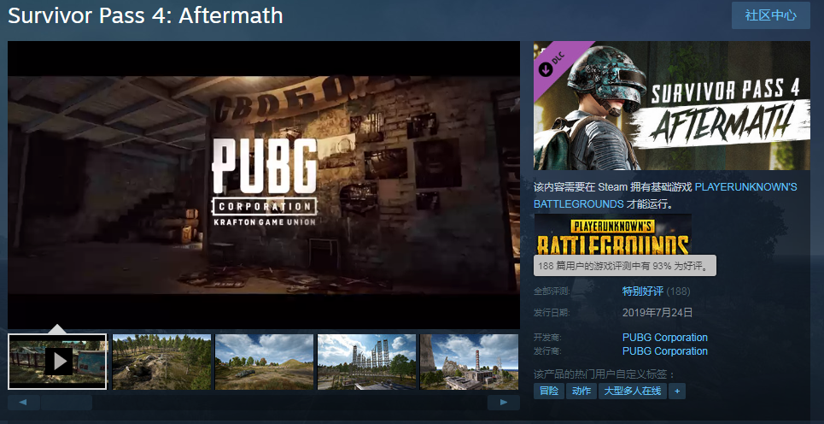This screenshot has width=824, height=424.
Task: Open PLAYERUNKNOWN'S BATTLEGROUNDS base game link
Action: click(x=665, y=195)
